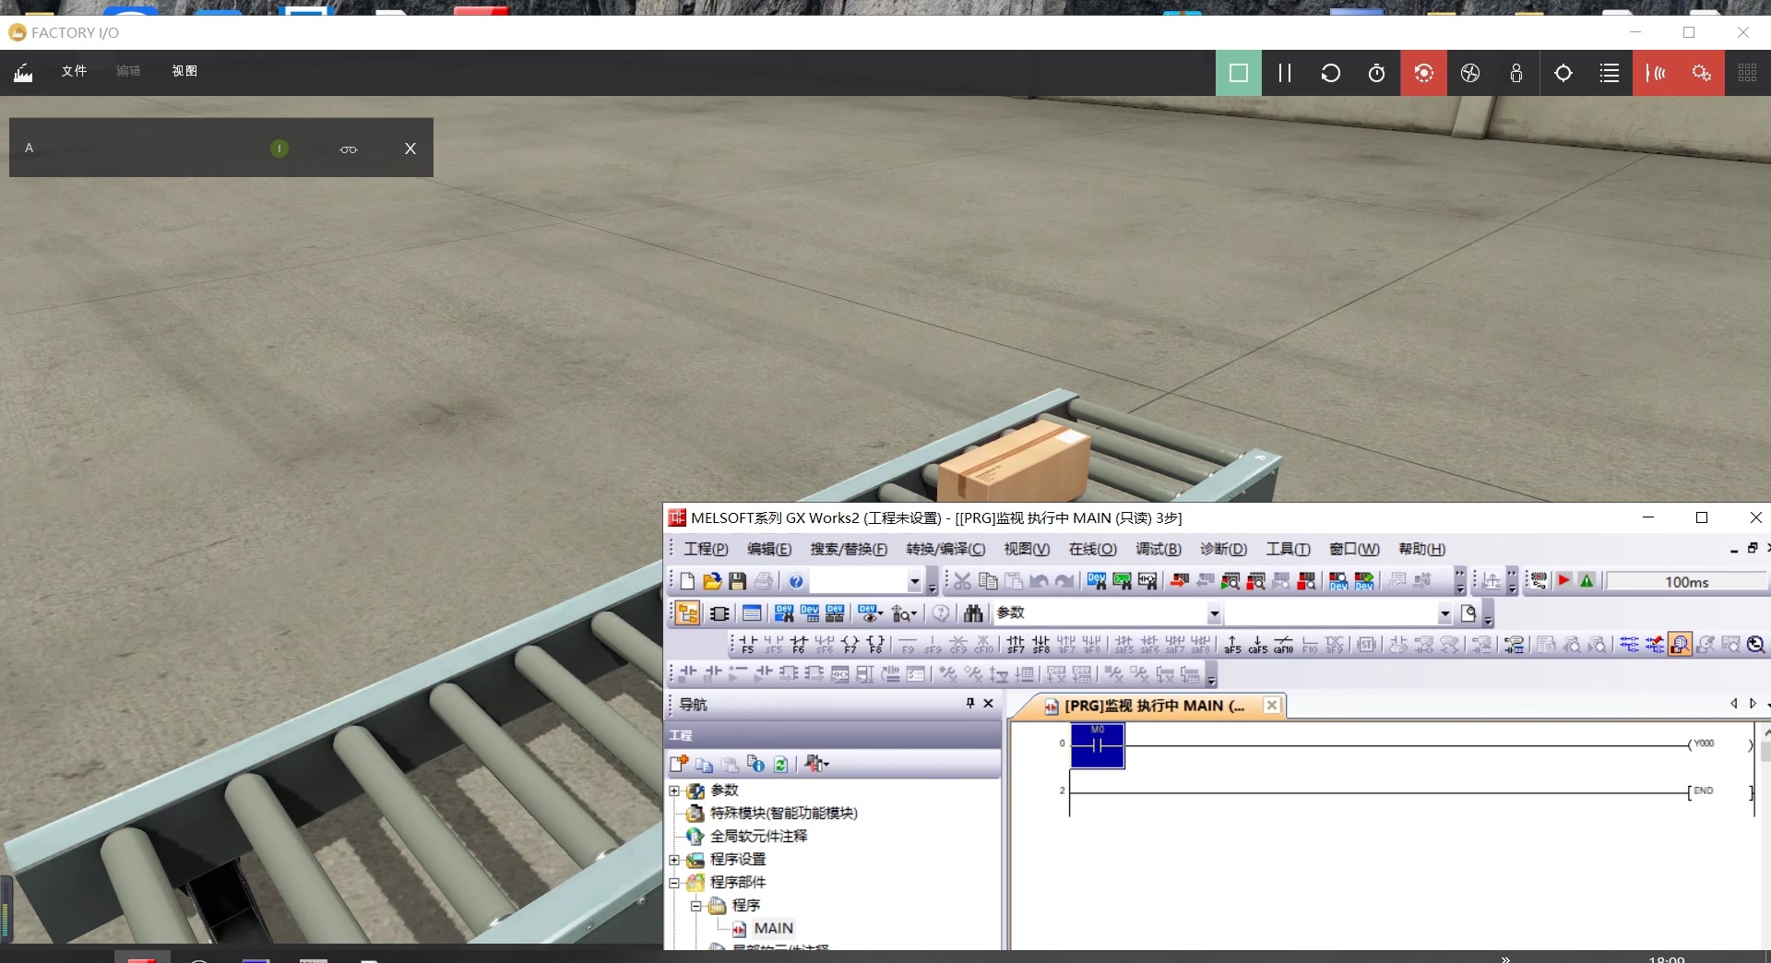Close the 导航 navigation panel
This screenshot has width=1771, height=963.
989,704
